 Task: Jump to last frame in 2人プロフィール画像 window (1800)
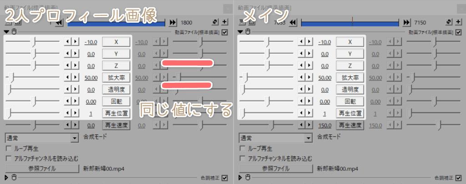point(172,23)
